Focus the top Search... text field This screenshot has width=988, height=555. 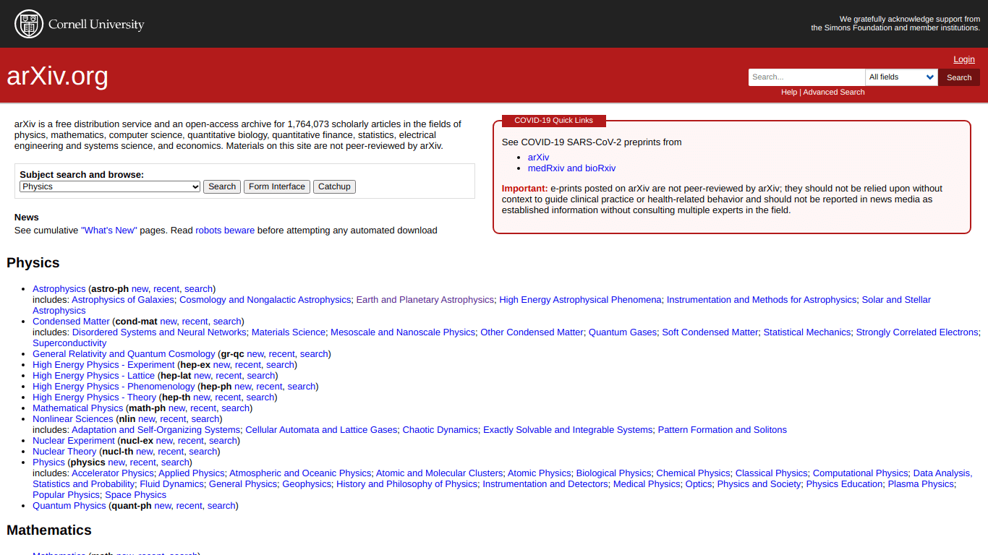pos(806,77)
